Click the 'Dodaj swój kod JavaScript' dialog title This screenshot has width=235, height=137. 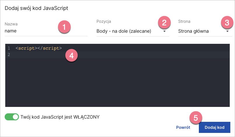tap(36, 8)
